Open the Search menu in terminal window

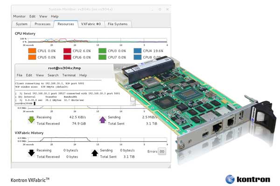click(53, 75)
